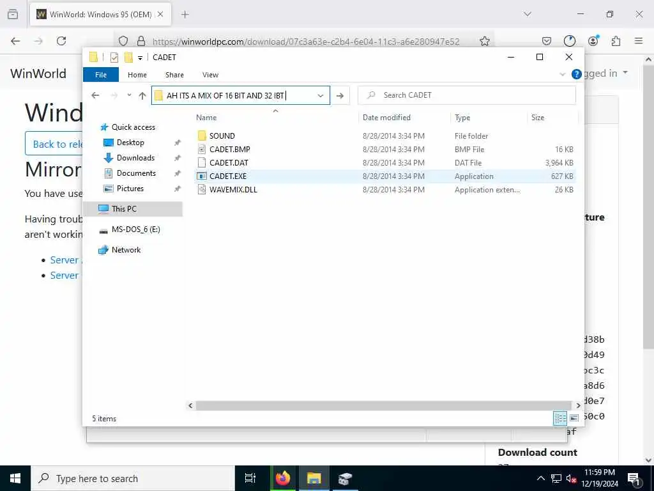Open the File ribbon tab
654x491 pixels.
tap(101, 75)
